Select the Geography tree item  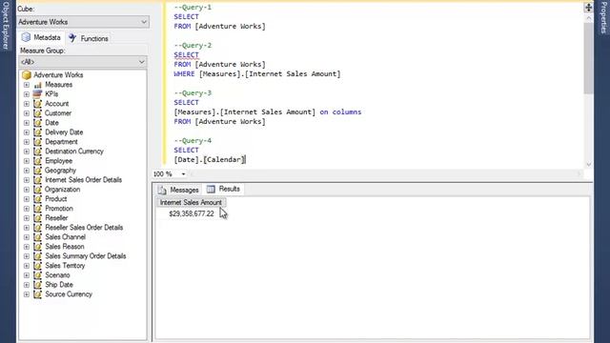click(60, 171)
